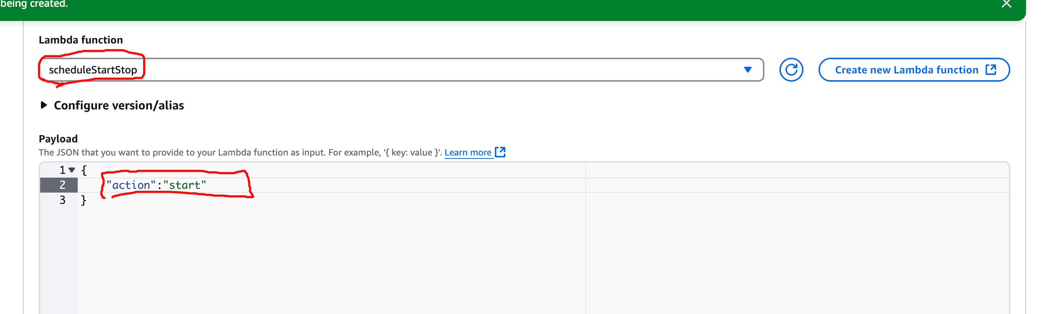This screenshot has height=314, width=1049.
Task: Click line number 3 in the payload editor gutter
Action: (62, 200)
